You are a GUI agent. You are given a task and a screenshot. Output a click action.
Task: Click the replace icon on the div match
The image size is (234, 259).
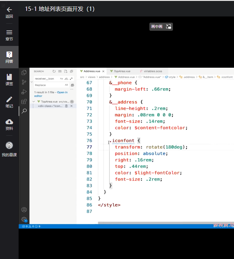tap(66, 106)
